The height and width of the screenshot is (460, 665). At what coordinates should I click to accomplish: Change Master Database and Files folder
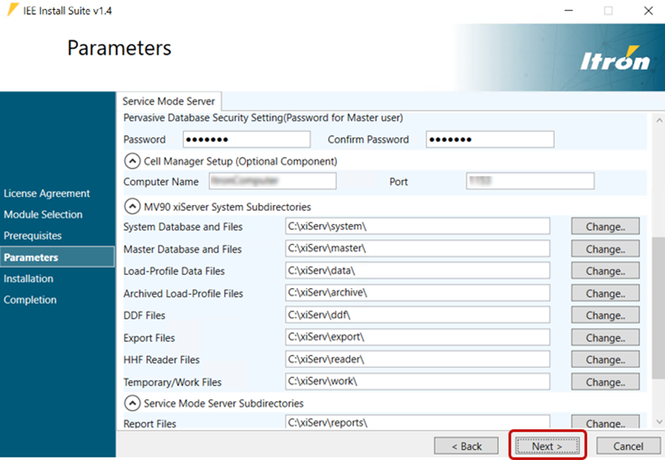coord(605,248)
